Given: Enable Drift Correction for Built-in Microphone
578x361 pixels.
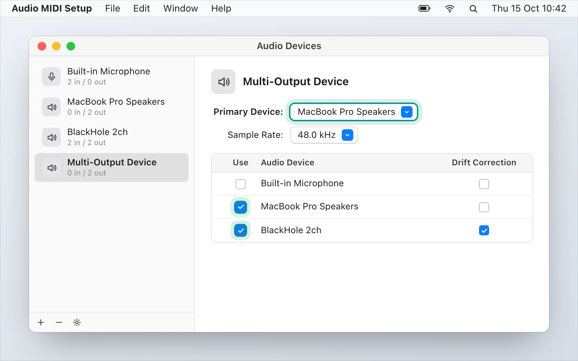Looking at the screenshot, I should click(484, 184).
